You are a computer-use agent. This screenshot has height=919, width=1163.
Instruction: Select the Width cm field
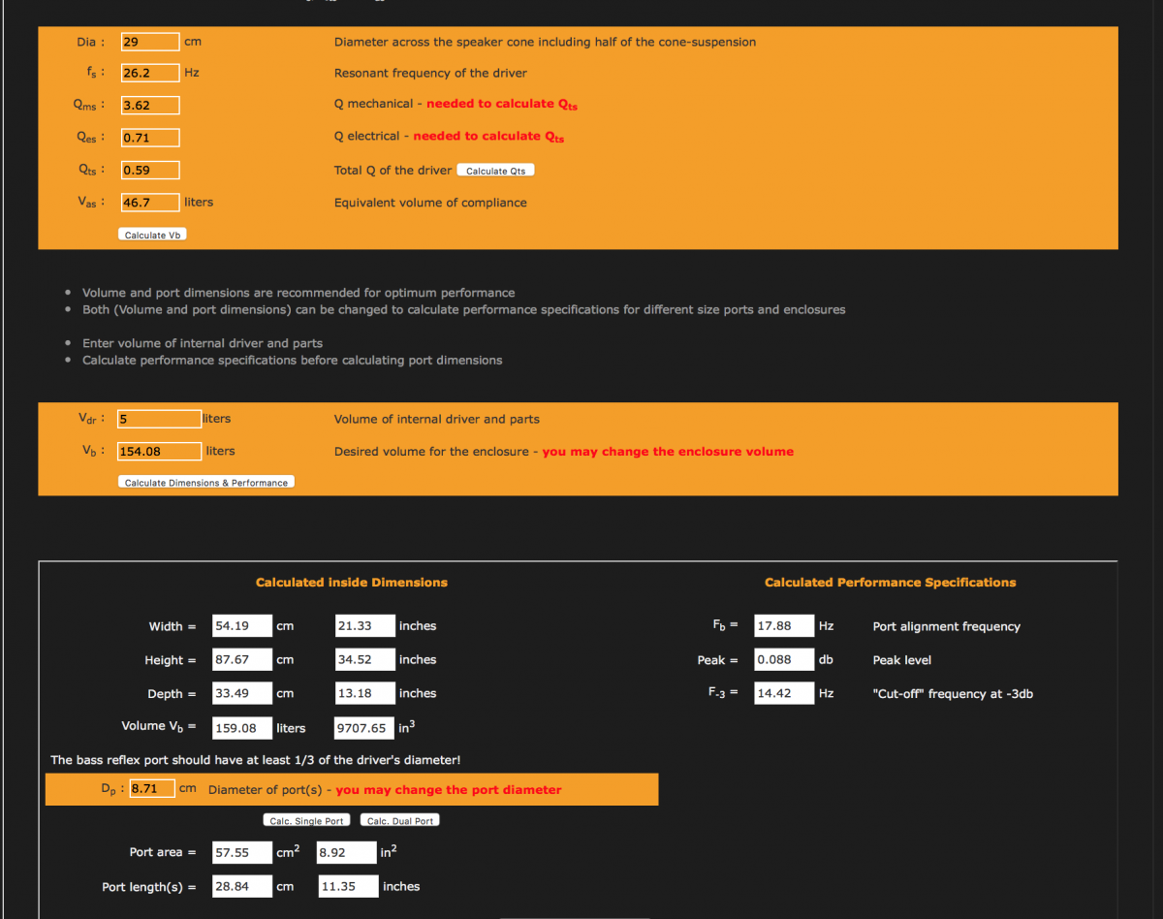(242, 626)
